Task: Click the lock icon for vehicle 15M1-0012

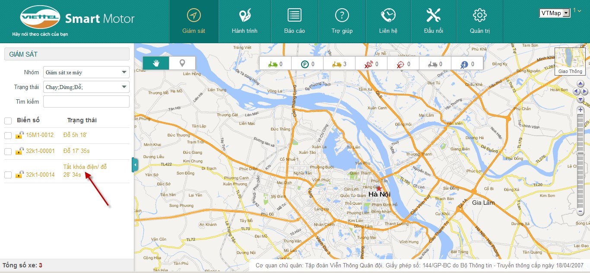Action: coord(19,135)
